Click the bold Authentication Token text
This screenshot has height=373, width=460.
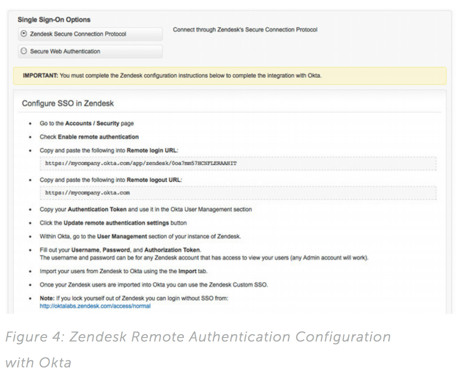(x=97, y=209)
